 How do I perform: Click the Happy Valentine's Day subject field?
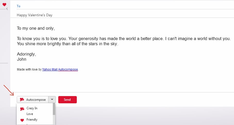(35, 15)
